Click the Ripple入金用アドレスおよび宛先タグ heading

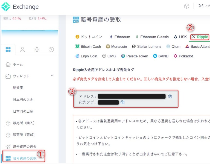coord(103,70)
